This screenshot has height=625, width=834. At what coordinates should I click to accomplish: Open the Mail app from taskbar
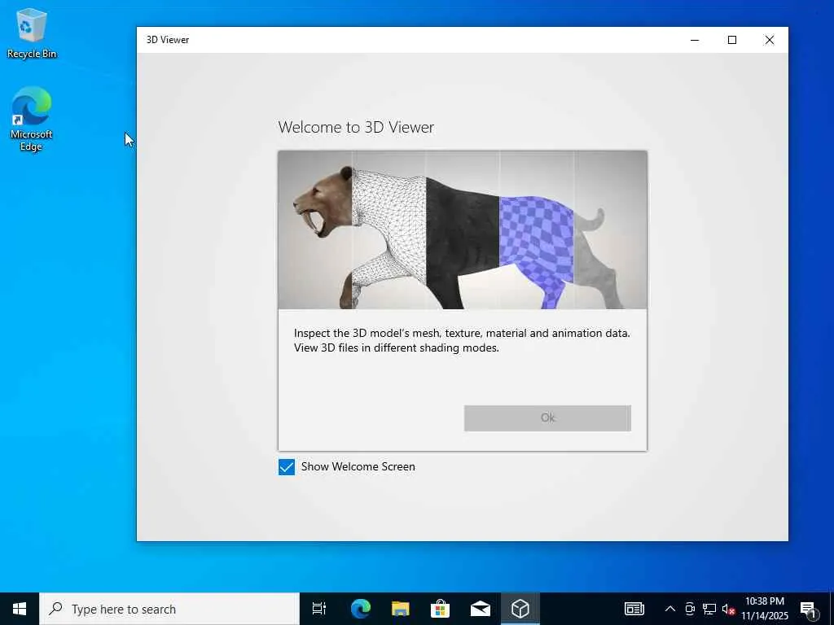click(x=480, y=609)
